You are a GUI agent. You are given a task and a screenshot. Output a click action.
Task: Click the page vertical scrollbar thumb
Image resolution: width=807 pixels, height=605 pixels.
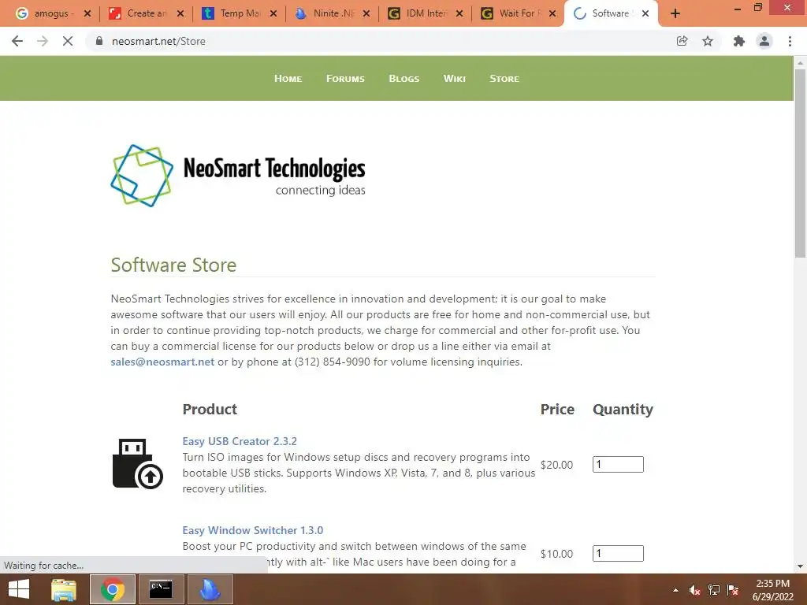800,163
